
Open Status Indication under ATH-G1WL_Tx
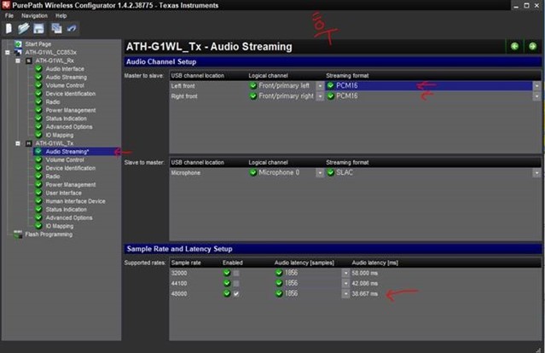click(66, 210)
